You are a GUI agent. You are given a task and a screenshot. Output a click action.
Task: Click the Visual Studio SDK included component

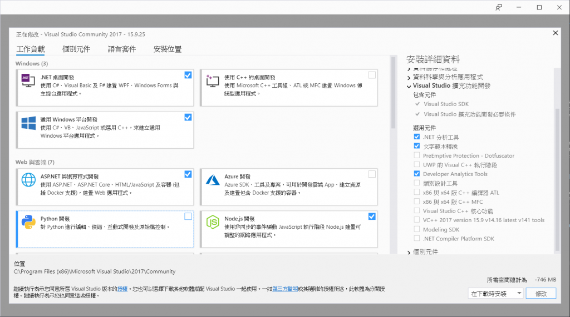446,104
